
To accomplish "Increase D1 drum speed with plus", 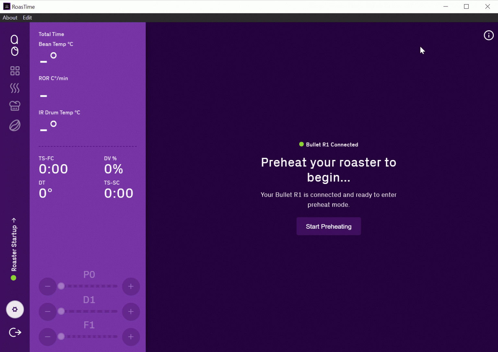I will (131, 312).
